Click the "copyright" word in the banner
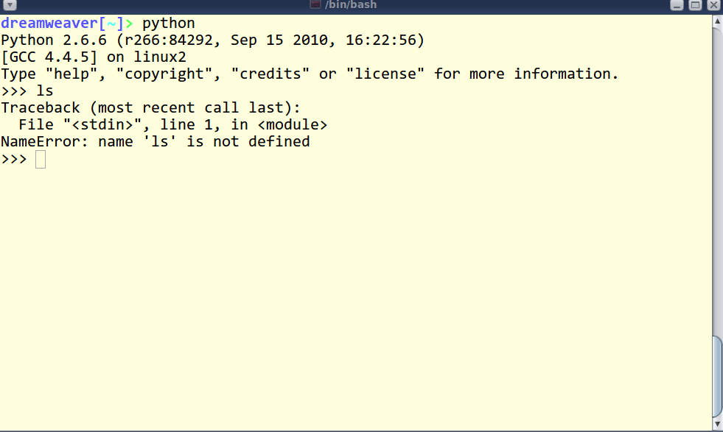The image size is (723, 432). (x=160, y=74)
